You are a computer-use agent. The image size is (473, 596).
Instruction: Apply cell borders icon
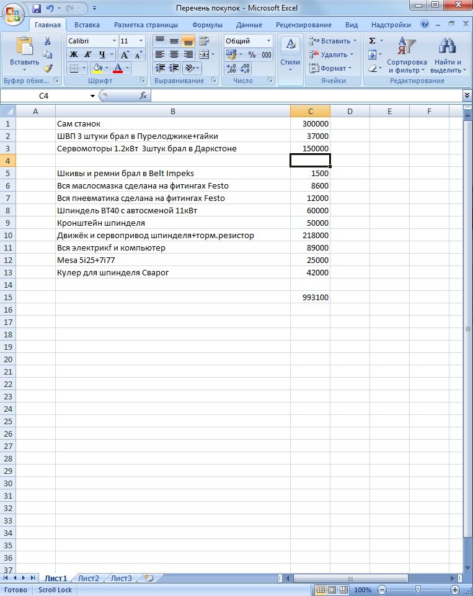[x=74, y=68]
